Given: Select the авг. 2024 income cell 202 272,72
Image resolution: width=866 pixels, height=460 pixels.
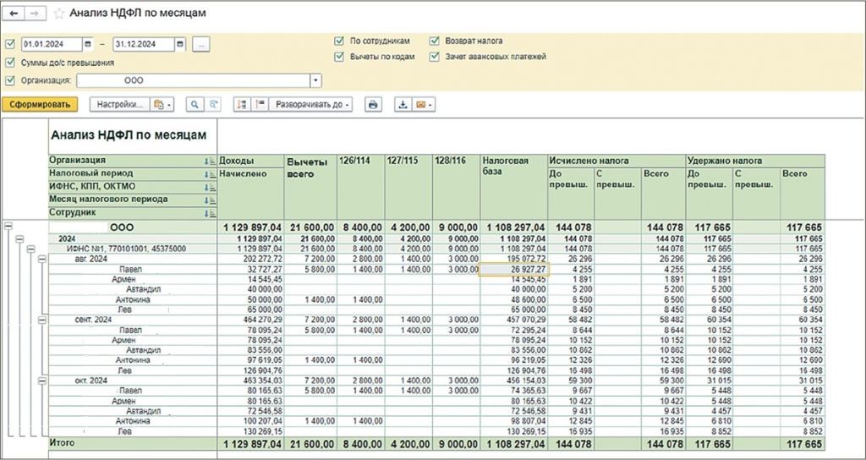Looking at the screenshot, I should pos(250,259).
